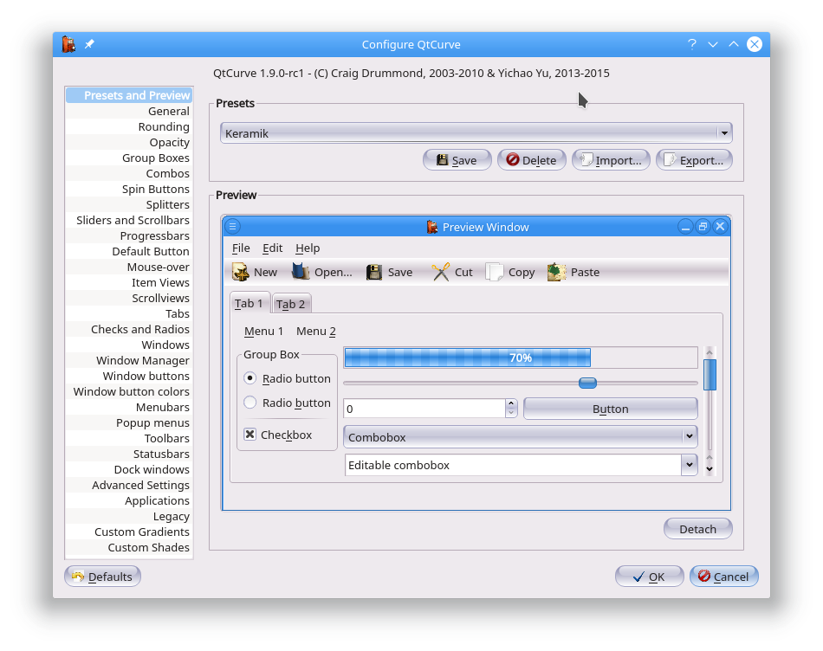This screenshot has height=651, width=823.
Task: Select Checks and Radios category
Action: coord(129,330)
